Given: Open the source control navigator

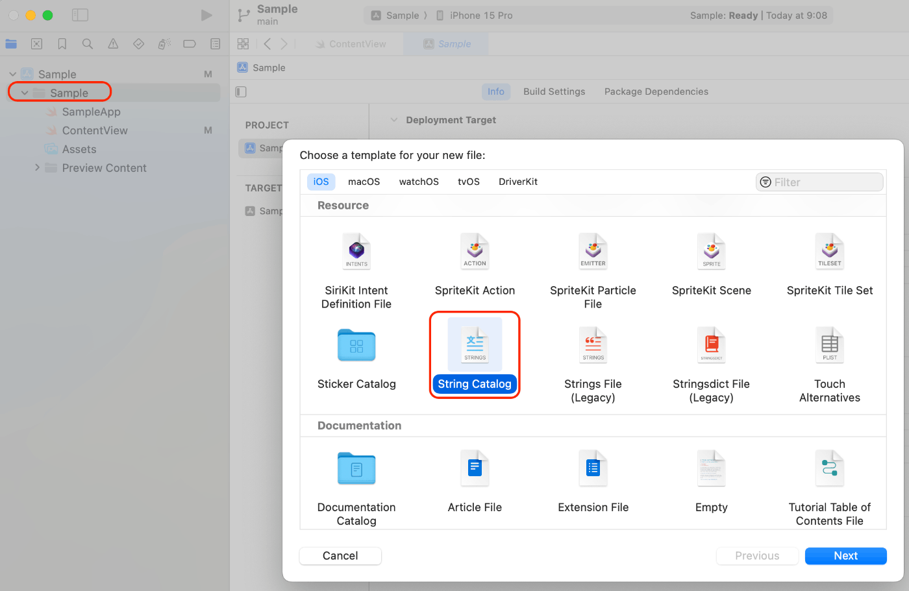Looking at the screenshot, I should pyautogui.click(x=37, y=44).
